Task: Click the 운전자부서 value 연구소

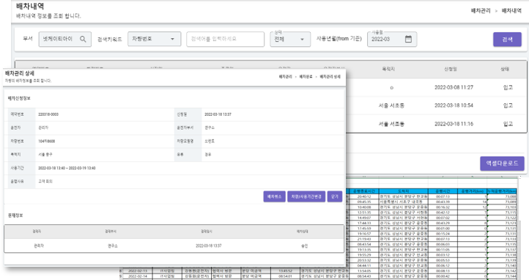Action: [x=210, y=128]
